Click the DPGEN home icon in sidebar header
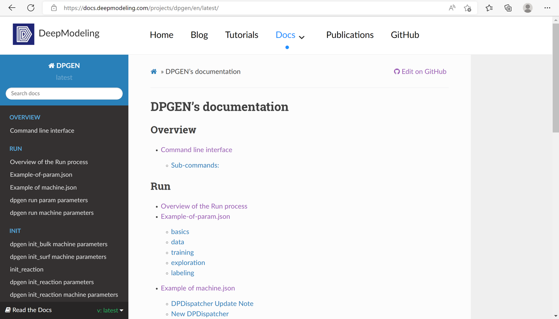Image resolution: width=559 pixels, height=319 pixels. pos(52,66)
